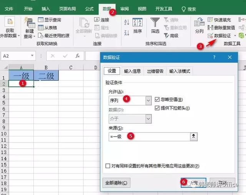Select the 设置 dialog tab
Viewport: 246px width, 195px height.
click(x=112, y=71)
